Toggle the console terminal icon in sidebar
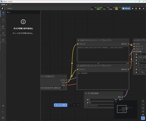This screenshot has height=121, width=146. point(3,112)
